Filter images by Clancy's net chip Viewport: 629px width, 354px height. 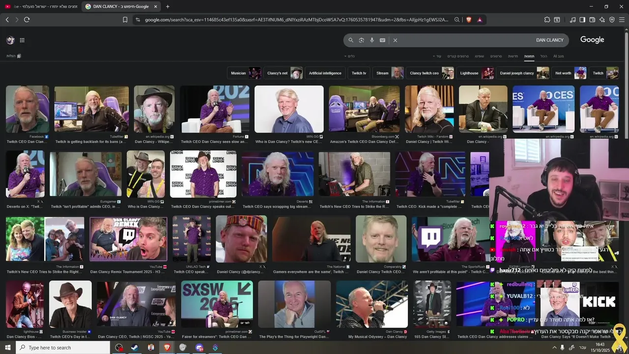pyautogui.click(x=284, y=73)
